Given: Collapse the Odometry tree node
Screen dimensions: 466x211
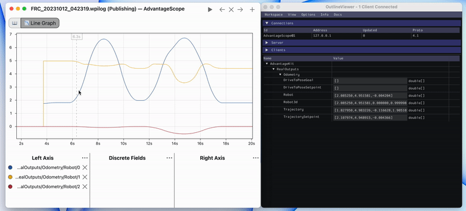Looking at the screenshot, I should point(280,75).
